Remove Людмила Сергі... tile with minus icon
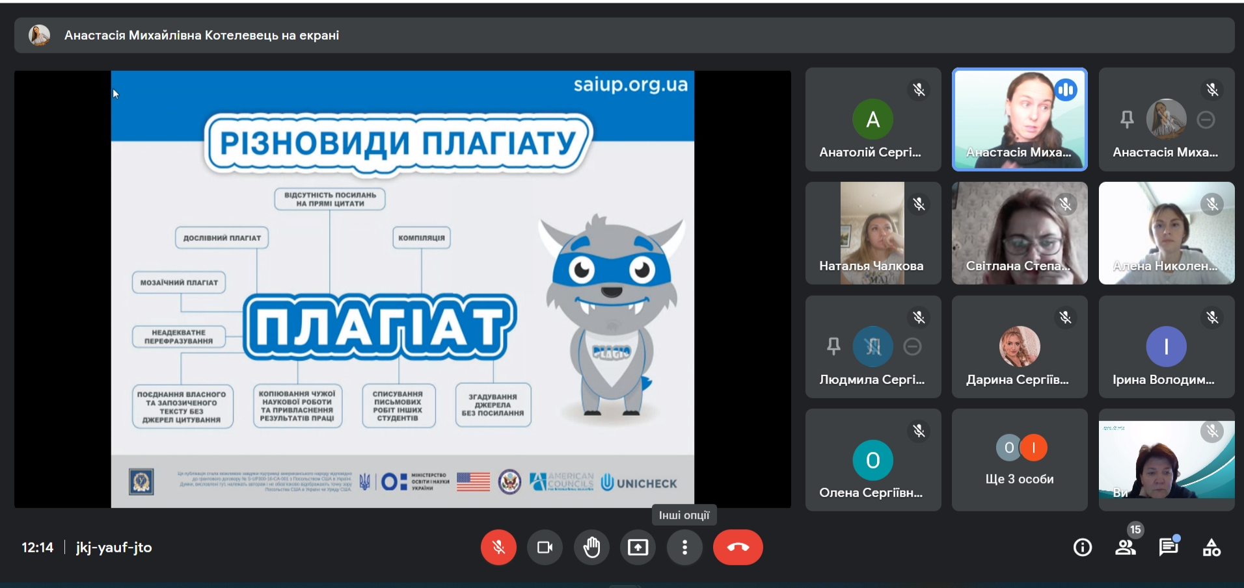This screenshot has width=1244, height=588. (912, 347)
